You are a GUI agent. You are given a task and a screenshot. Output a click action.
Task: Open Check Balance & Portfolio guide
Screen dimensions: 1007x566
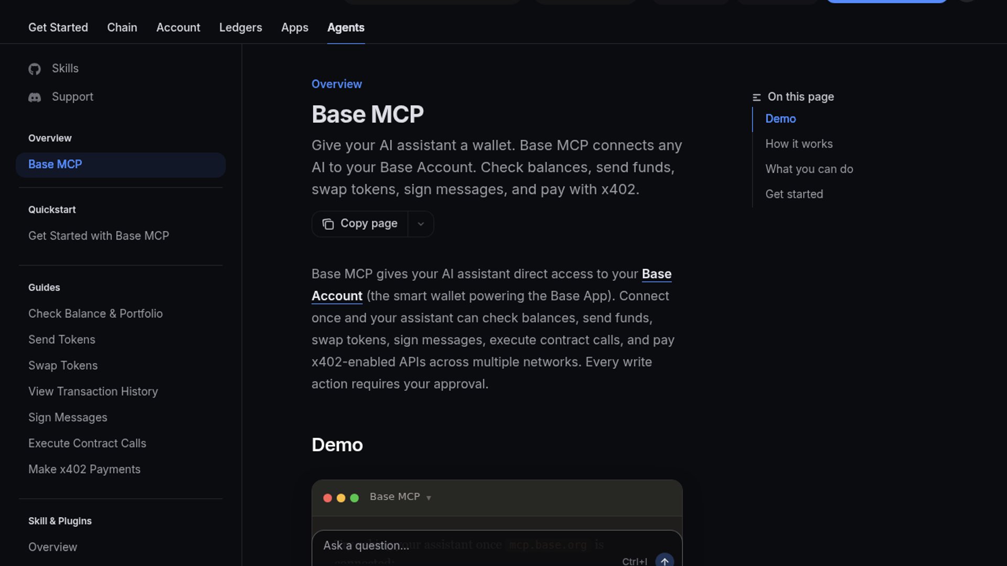95,313
